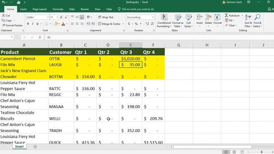Click the Copy button icon
Image resolution: width=274 pixels, height=154 pixels.
pos(3,21)
